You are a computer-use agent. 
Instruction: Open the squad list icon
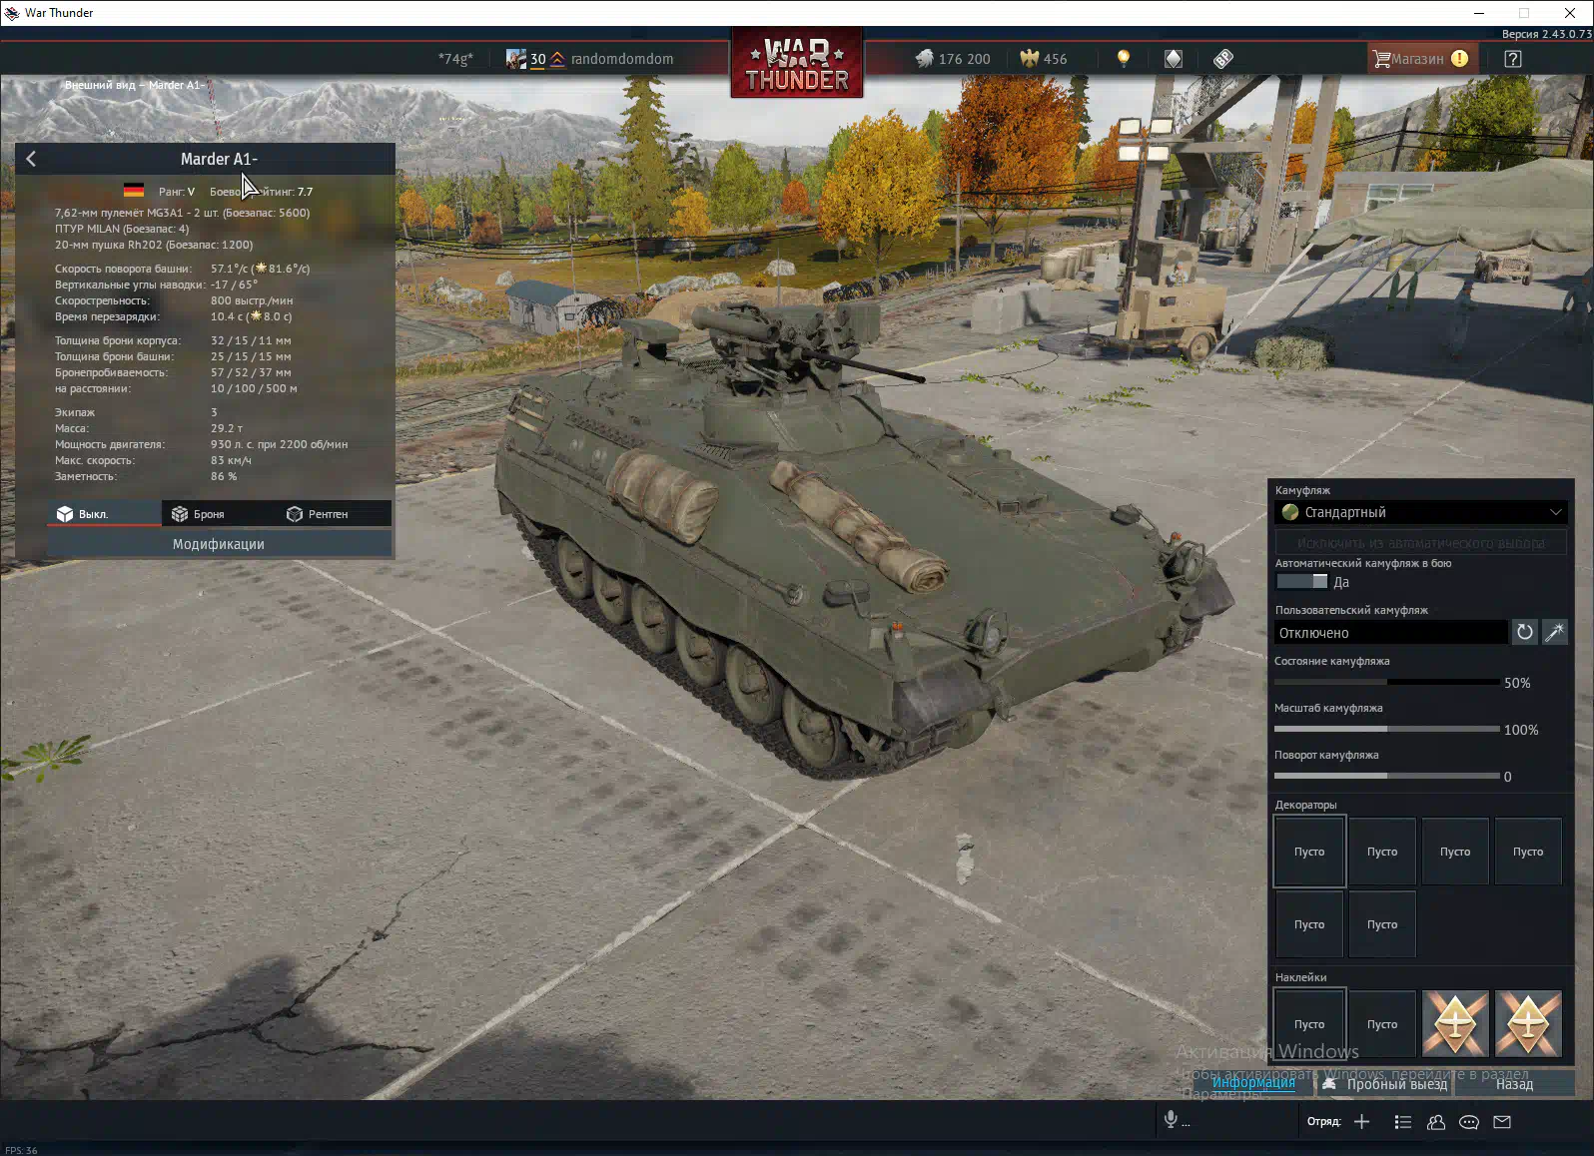[x=1403, y=1122]
